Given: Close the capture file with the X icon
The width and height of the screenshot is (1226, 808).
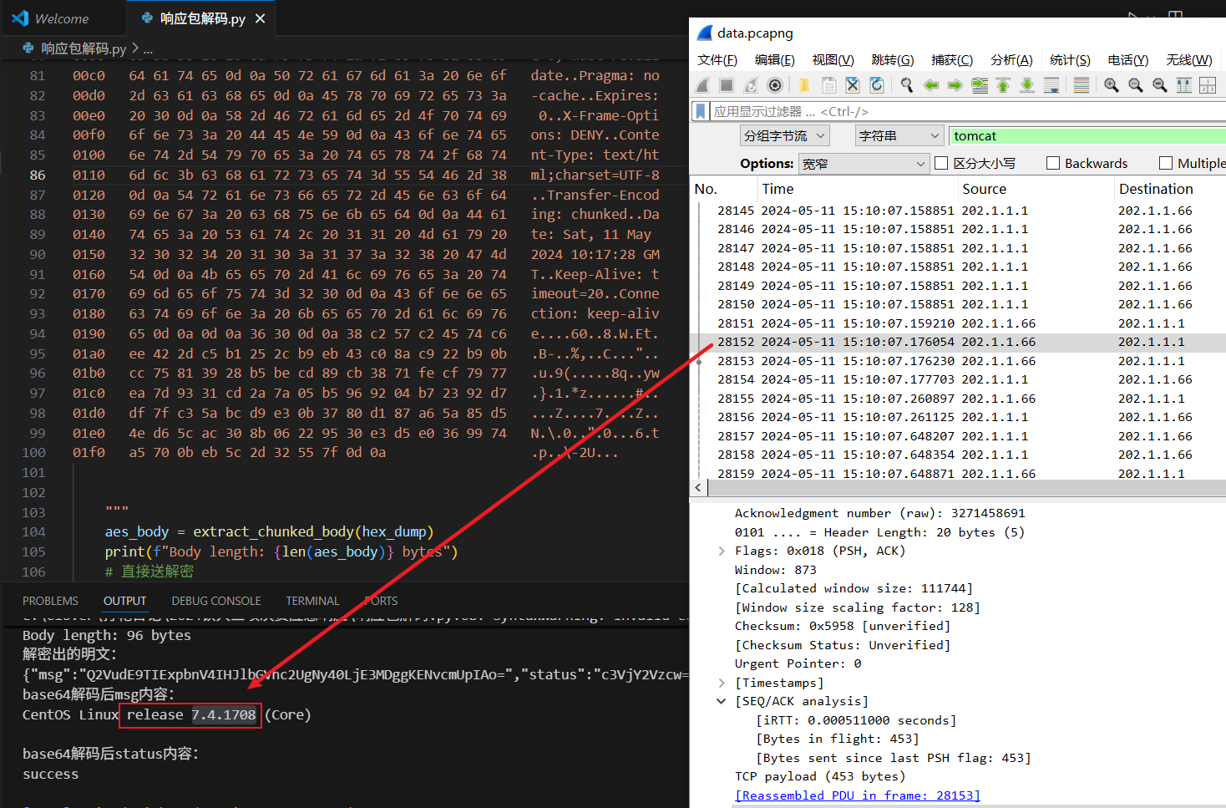Looking at the screenshot, I should tap(853, 85).
